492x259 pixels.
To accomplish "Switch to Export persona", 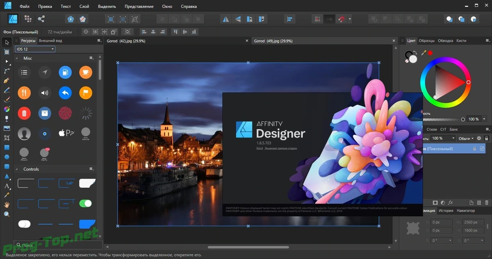I will tap(41, 19).
